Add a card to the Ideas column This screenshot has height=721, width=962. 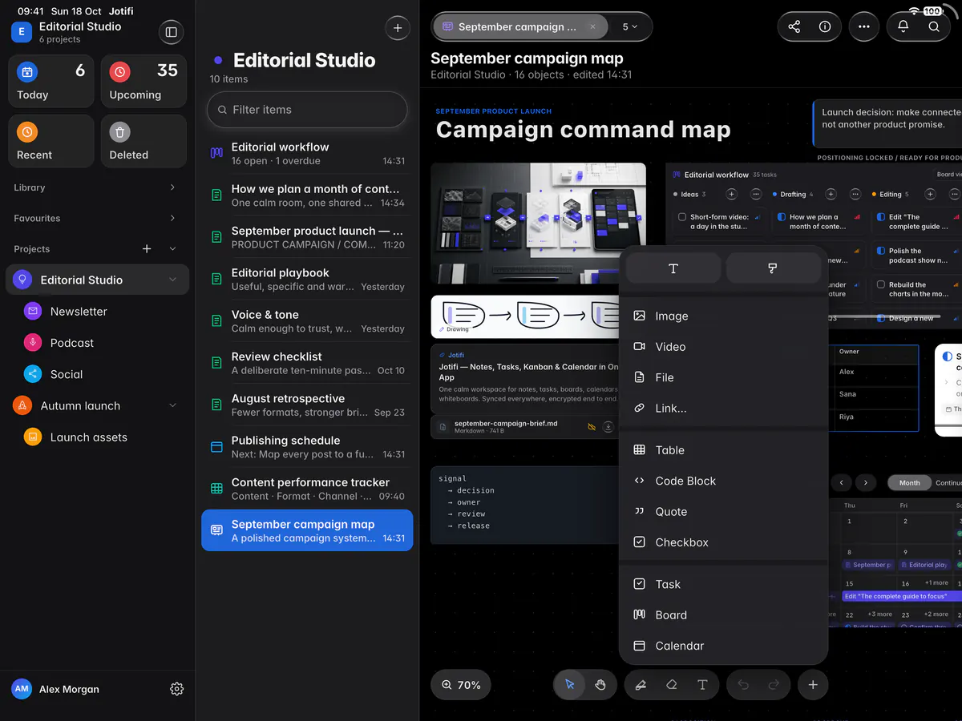(x=731, y=194)
